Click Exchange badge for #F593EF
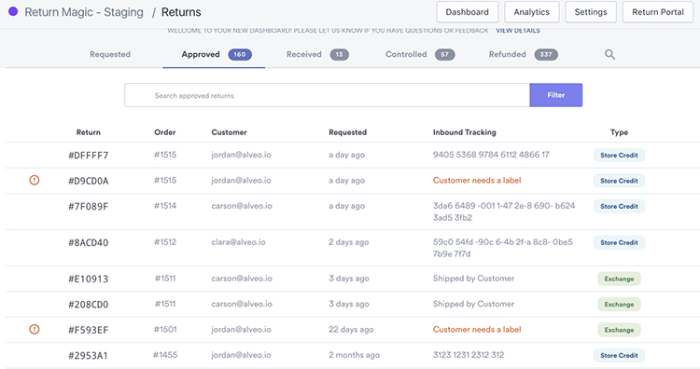 point(619,330)
